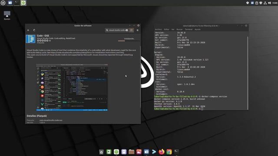The width and height of the screenshot is (278, 156).
Task: Click the 'docker-compose version 1.25.0' output line
Action: tap(179, 99)
